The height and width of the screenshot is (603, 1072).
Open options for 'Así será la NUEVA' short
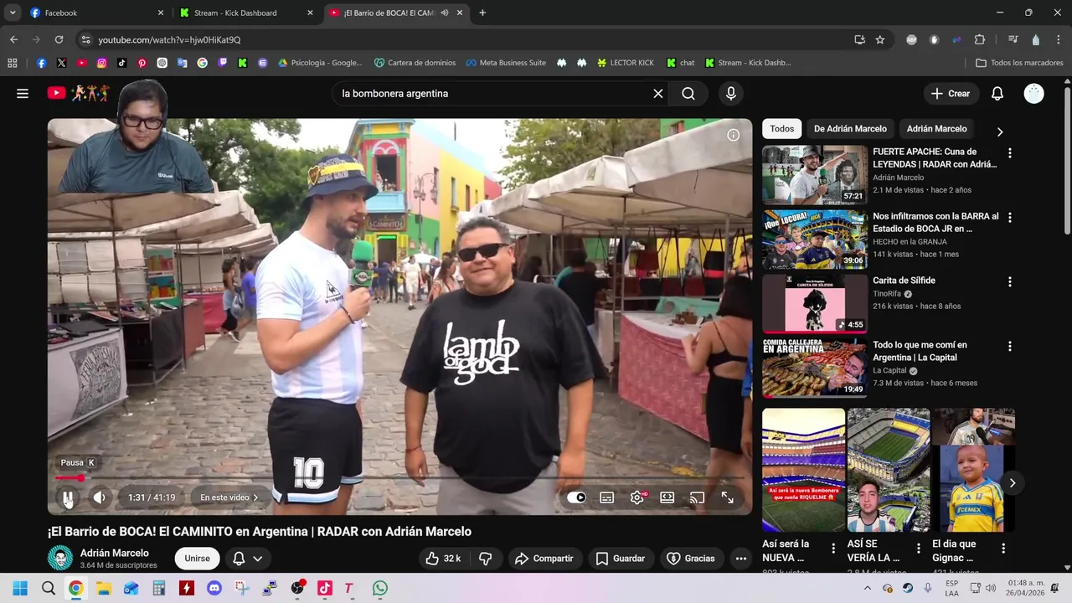point(833,549)
